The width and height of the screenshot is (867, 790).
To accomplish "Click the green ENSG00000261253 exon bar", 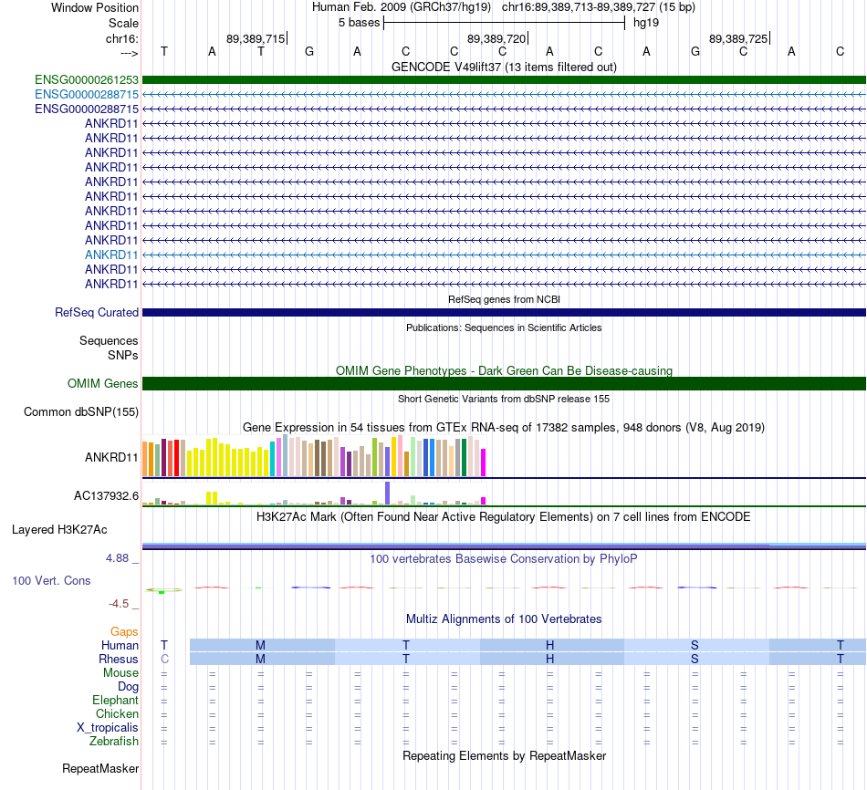I will (504, 80).
